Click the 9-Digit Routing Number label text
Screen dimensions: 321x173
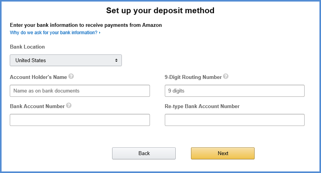(193, 77)
